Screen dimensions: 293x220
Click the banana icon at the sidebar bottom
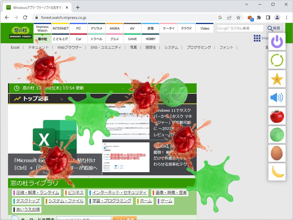276,172
